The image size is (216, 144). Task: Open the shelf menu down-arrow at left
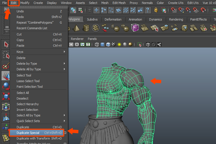pyautogui.click(x=7, y=32)
